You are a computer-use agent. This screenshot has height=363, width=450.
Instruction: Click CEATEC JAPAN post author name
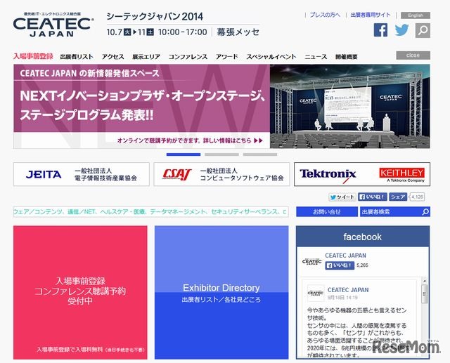pyautogui.click(x=348, y=290)
